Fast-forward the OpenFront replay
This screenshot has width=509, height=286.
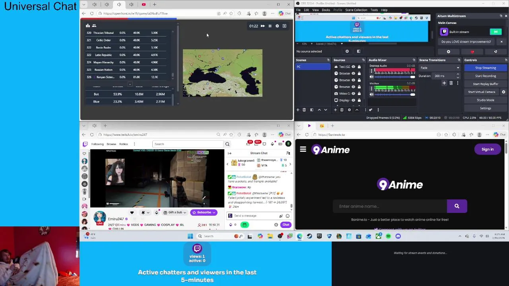[262, 26]
